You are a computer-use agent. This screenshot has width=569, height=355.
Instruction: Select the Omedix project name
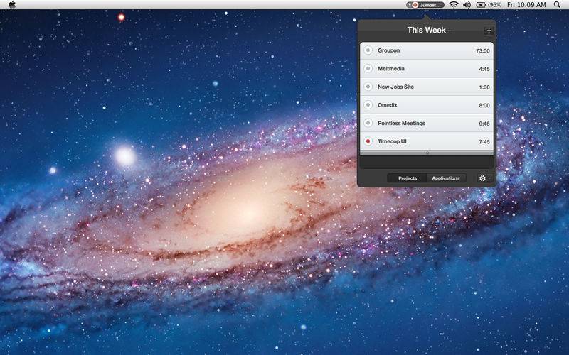[387, 104]
